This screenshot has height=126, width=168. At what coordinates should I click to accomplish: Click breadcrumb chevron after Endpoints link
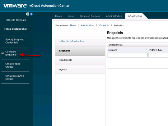coord(112,25)
